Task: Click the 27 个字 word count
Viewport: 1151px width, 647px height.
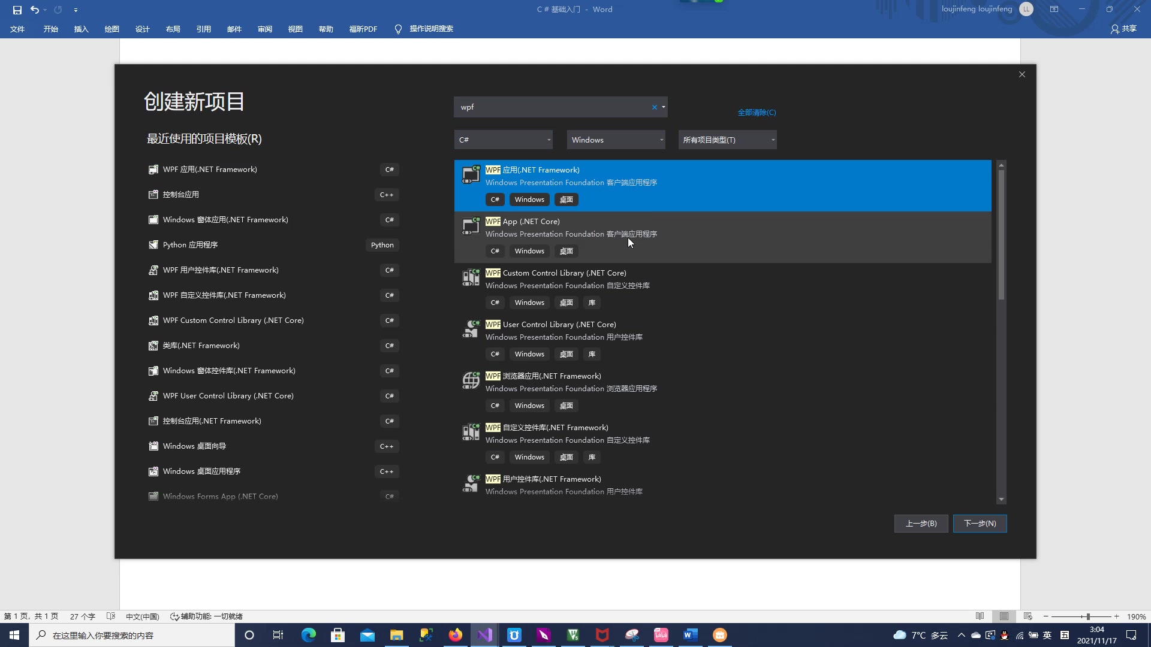Action: (x=83, y=616)
